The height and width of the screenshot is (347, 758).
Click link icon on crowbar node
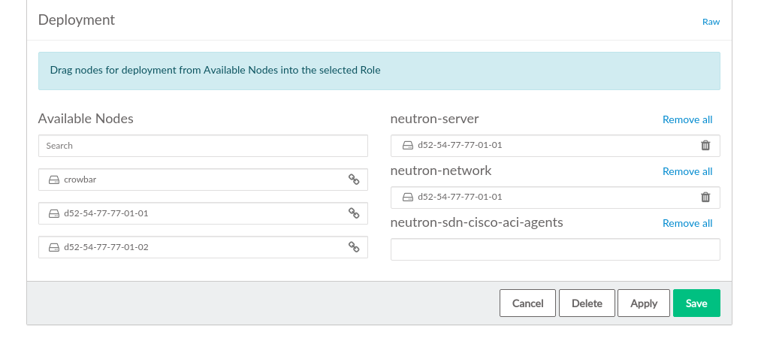point(354,180)
